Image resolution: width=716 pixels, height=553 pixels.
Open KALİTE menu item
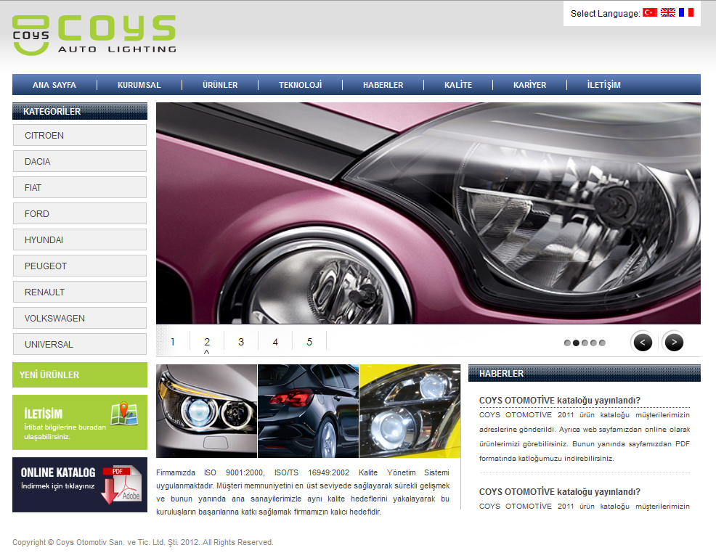click(458, 85)
